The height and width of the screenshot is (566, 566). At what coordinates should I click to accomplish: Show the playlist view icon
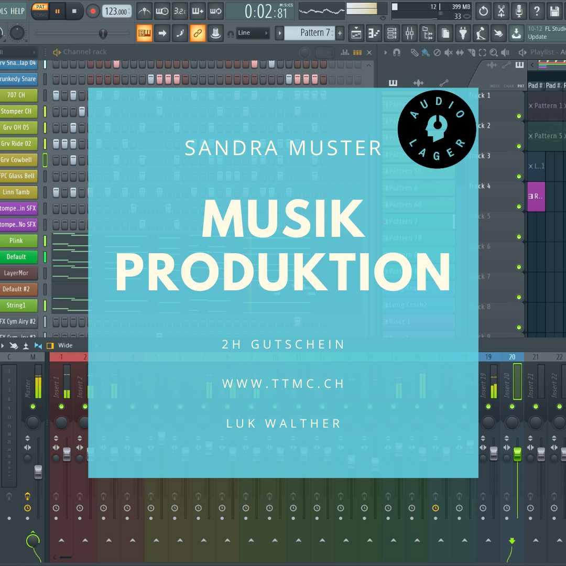pyautogui.click(x=356, y=33)
